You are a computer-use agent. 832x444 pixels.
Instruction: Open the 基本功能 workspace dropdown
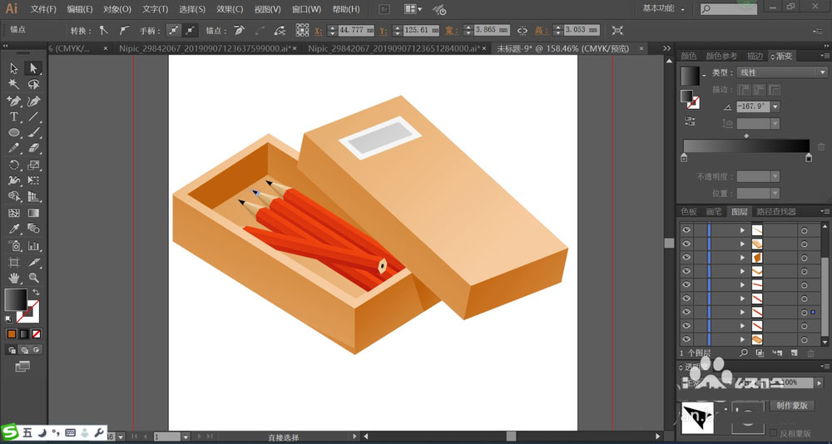click(x=664, y=9)
